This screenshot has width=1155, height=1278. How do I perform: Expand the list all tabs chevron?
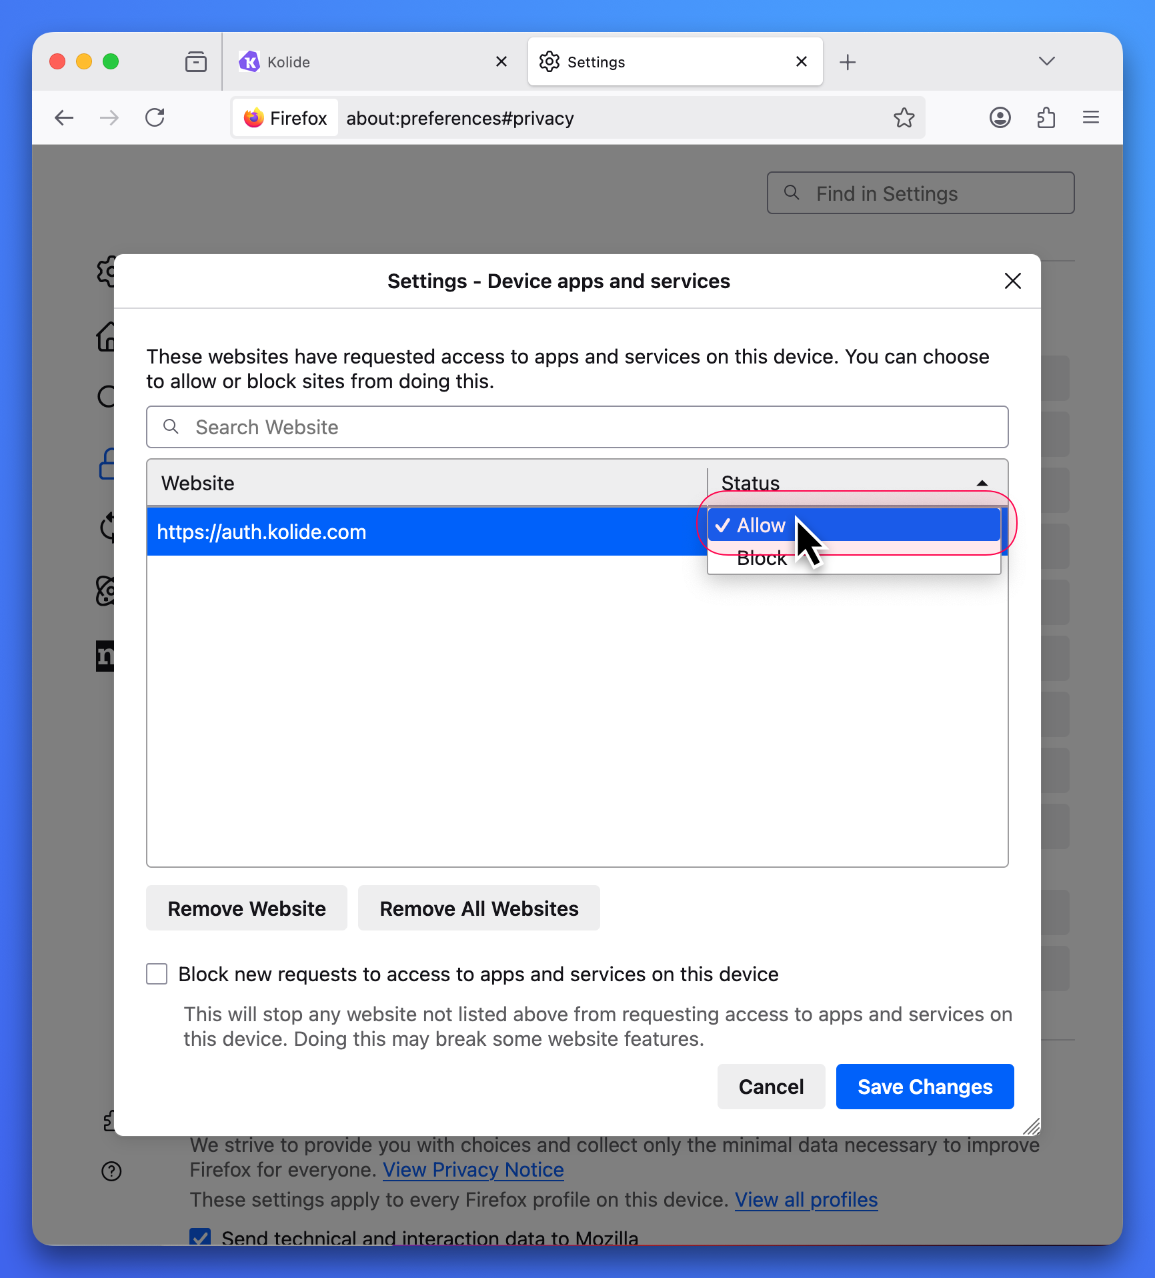click(x=1046, y=61)
